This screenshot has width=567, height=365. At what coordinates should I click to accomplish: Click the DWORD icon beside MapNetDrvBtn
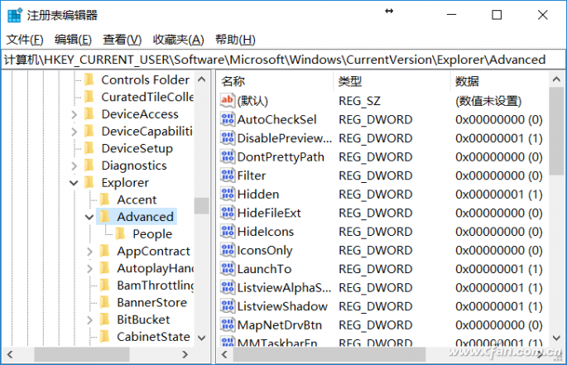pyautogui.click(x=228, y=324)
